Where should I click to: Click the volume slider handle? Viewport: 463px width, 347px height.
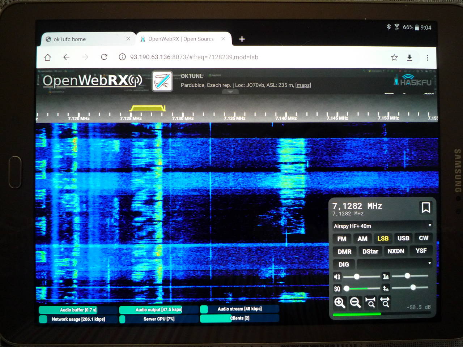[357, 277]
